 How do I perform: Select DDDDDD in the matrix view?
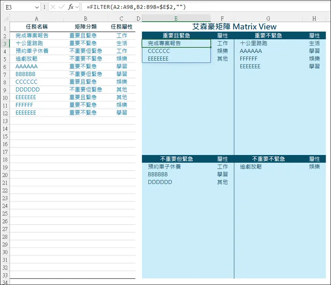[x=176, y=182]
